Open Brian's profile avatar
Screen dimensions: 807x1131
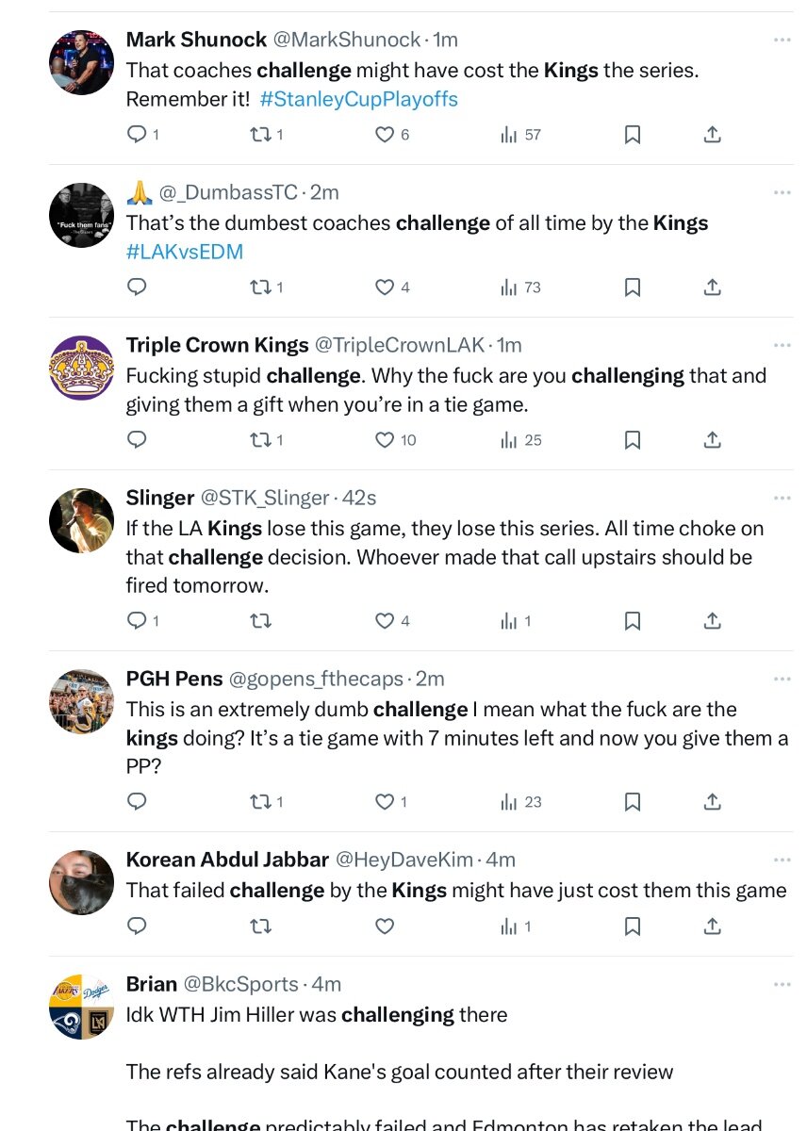tap(81, 1007)
